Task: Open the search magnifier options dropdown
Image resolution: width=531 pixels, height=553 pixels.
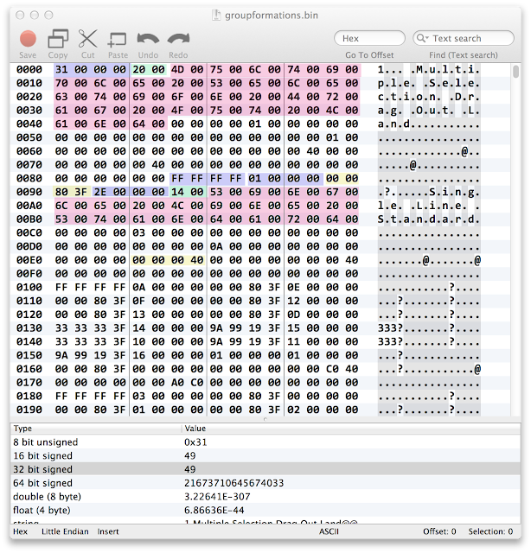Action: click(x=422, y=38)
